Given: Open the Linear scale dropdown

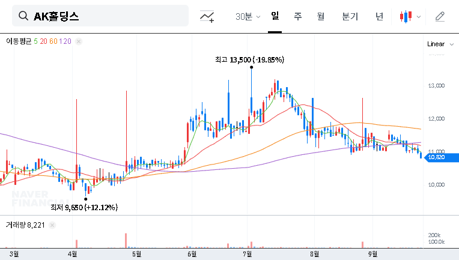Looking at the screenshot, I should [x=440, y=44].
